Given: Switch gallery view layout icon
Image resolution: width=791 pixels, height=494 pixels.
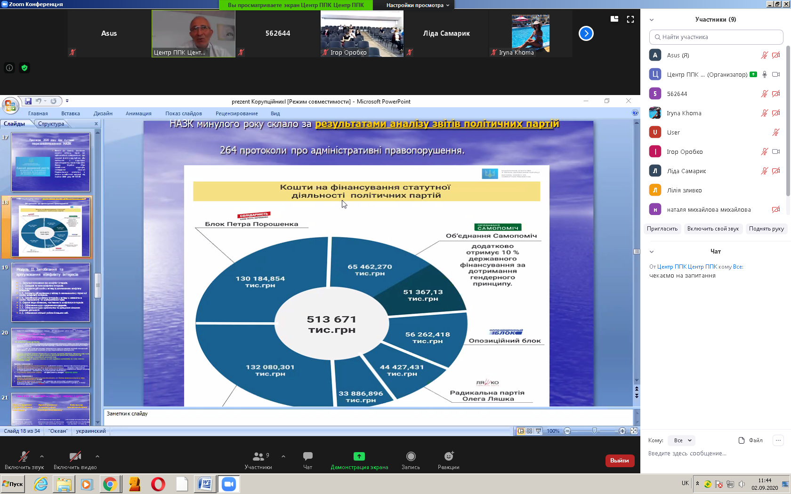Looking at the screenshot, I should [614, 19].
